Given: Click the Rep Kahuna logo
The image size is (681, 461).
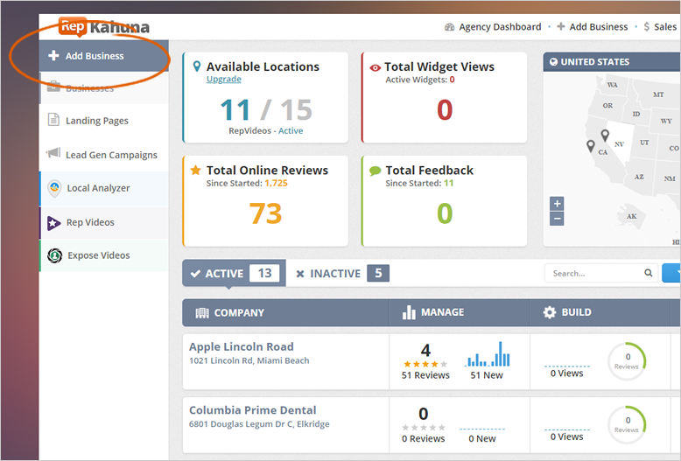Looking at the screenshot, I should tap(103, 27).
